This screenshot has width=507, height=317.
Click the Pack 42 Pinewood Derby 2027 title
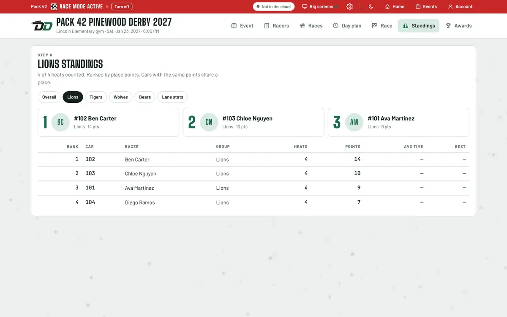tap(114, 22)
